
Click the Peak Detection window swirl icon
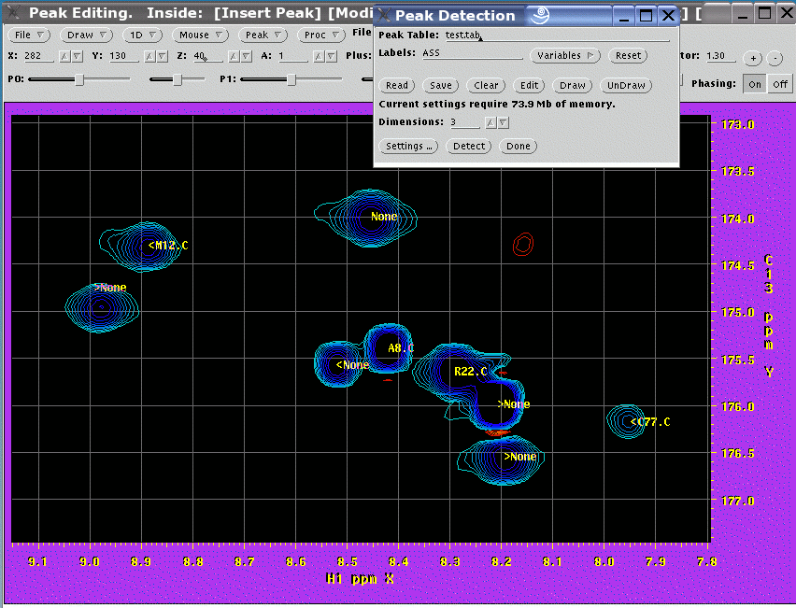540,15
